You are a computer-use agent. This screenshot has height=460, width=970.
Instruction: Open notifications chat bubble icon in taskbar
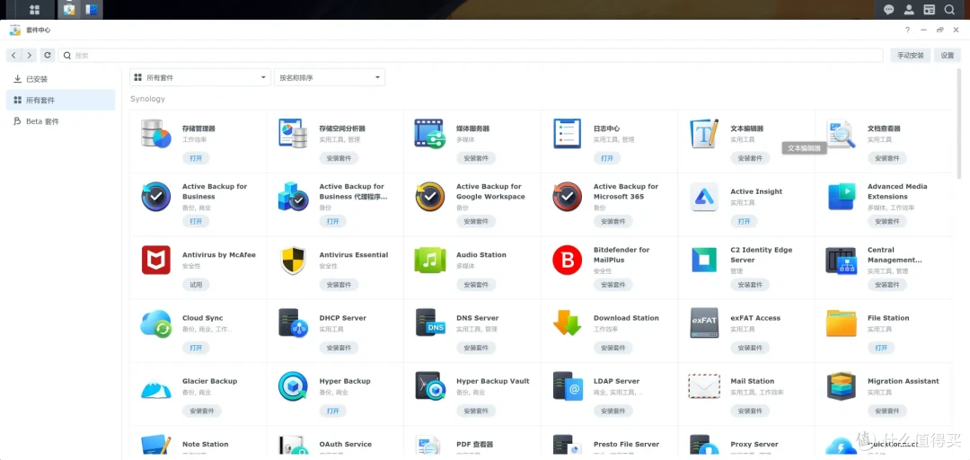(888, 9)
